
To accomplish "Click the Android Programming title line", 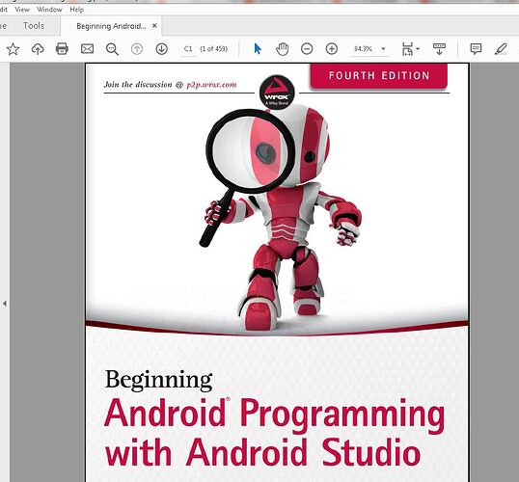I will pyautogui.click(x=274, y=415).
